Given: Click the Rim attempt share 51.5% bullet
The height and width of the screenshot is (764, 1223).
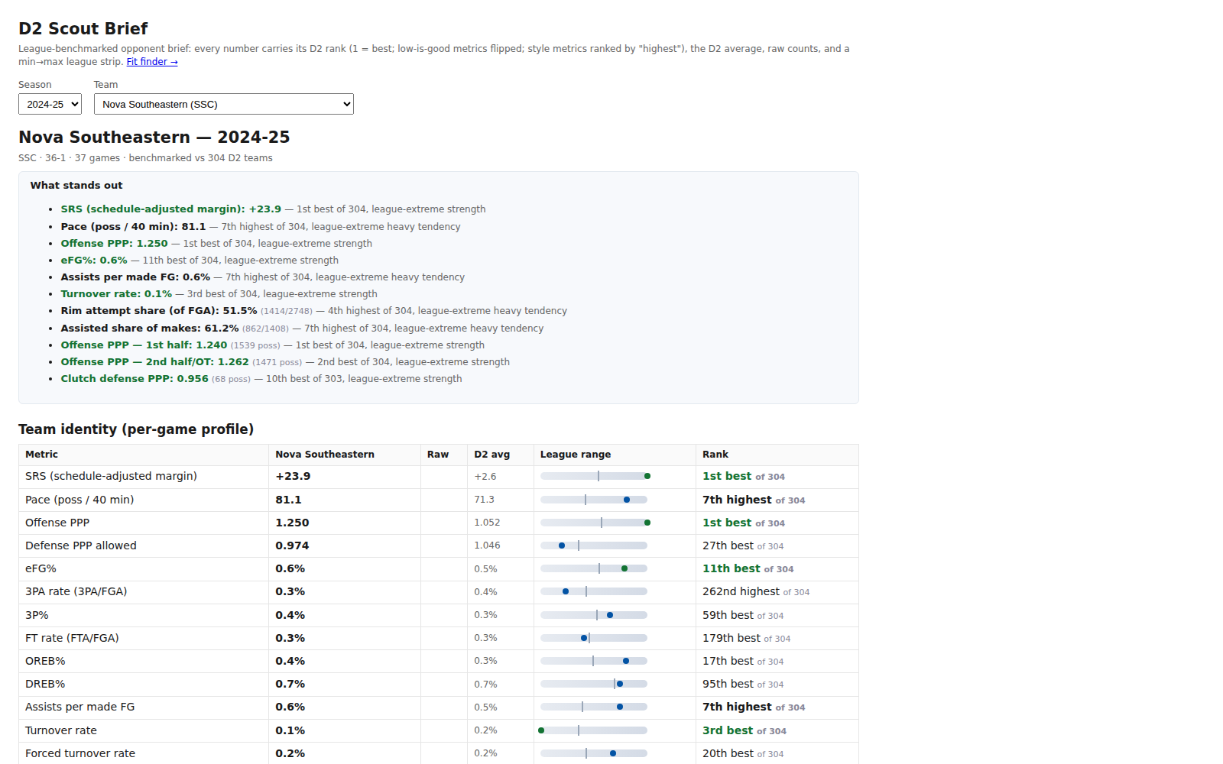Looking at the screenshot, I should (x=314, y=311).
